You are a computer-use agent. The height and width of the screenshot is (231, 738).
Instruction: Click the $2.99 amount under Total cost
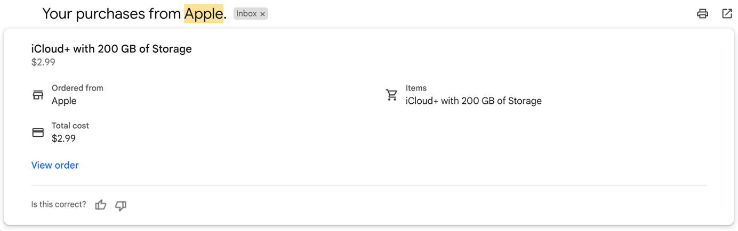pyautogui.click(x=63, y=139)
